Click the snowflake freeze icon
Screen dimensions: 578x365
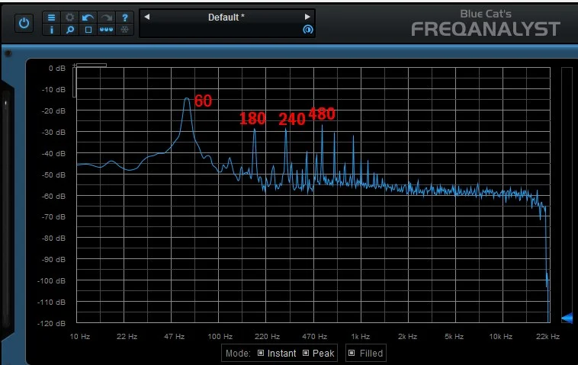click(124, 30)
